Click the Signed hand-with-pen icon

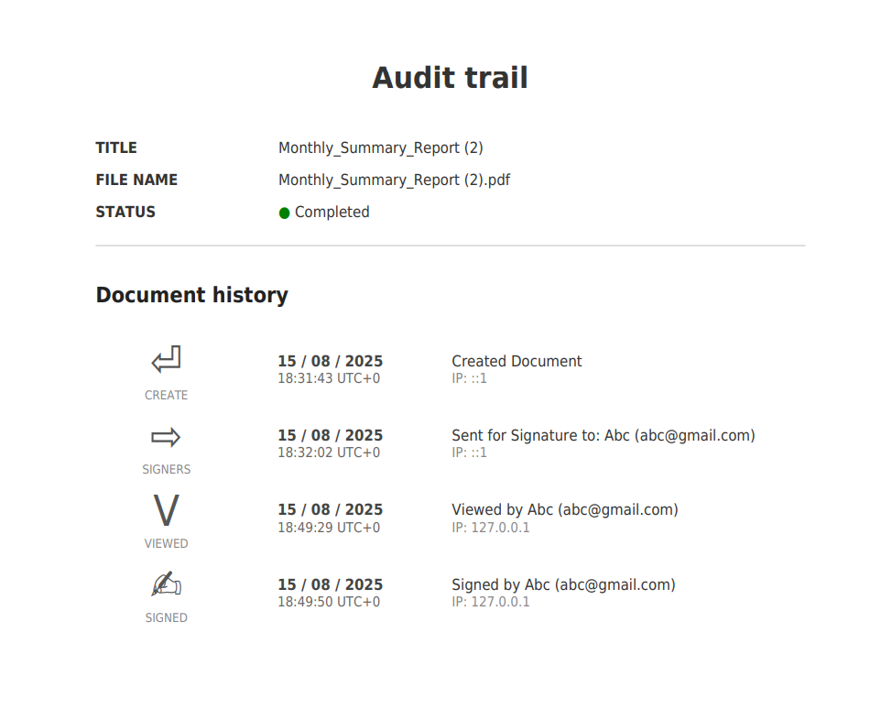(166, 584)
